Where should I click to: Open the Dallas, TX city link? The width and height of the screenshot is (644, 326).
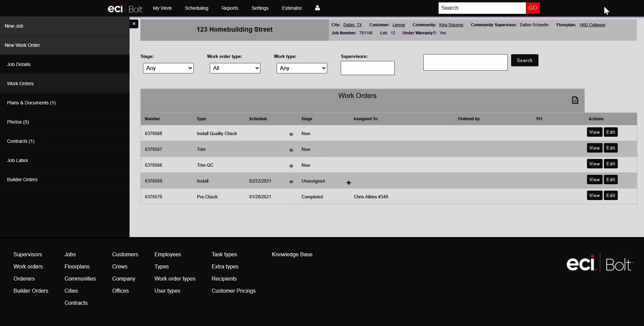point(352,25)
